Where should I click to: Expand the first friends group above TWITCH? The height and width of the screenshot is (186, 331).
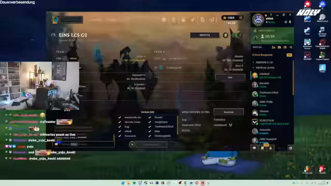point(253,63)
